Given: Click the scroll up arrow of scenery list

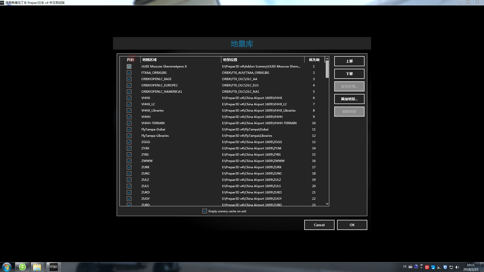Looking at the screenshot, I should pos(327,58).
